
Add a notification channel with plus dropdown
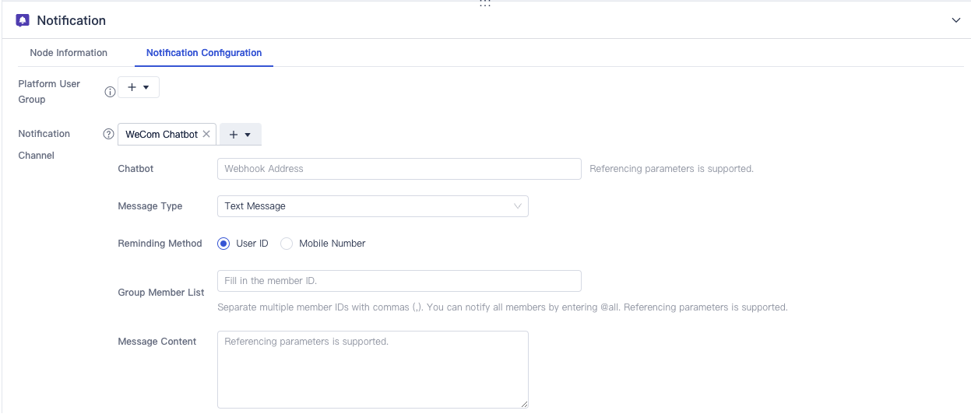pos(240,135)
